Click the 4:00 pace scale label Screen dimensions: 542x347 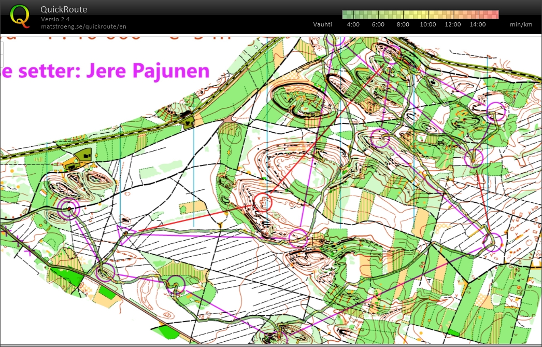tap(353, 24)
